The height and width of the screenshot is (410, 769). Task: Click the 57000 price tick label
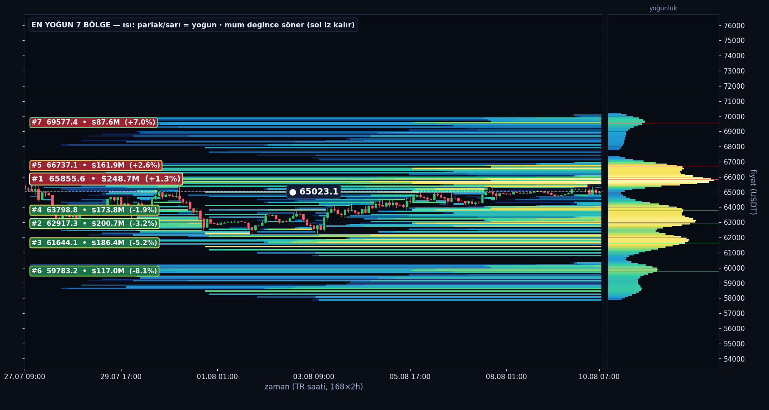[x=734, y=313]
